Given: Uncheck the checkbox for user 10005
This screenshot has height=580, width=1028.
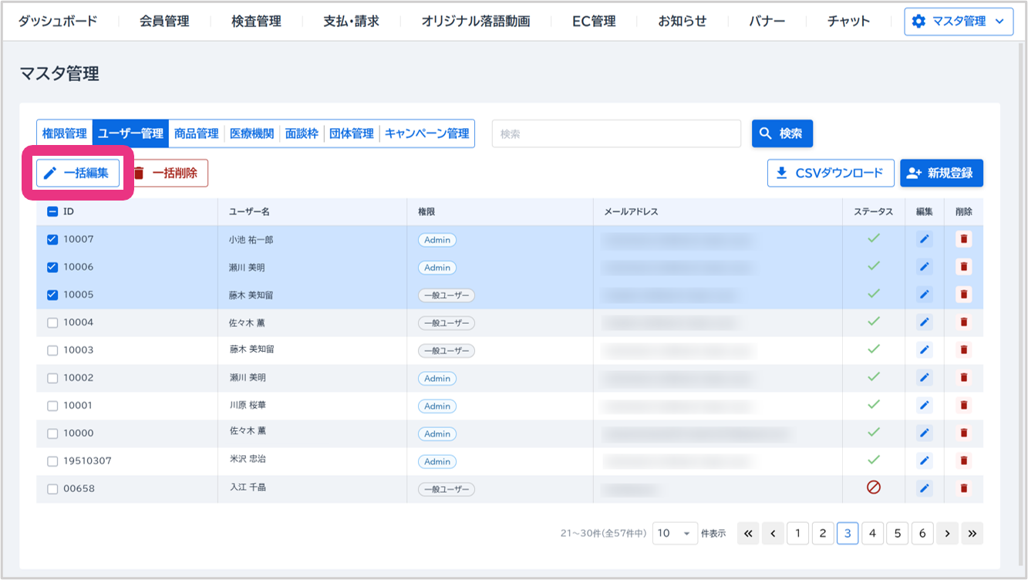Looking at the screenshot, I should (52, 295).
